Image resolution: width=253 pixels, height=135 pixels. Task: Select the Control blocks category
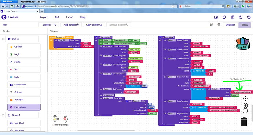click(24, 47)
